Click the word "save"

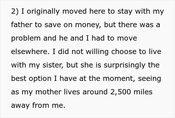click(53, 25)
